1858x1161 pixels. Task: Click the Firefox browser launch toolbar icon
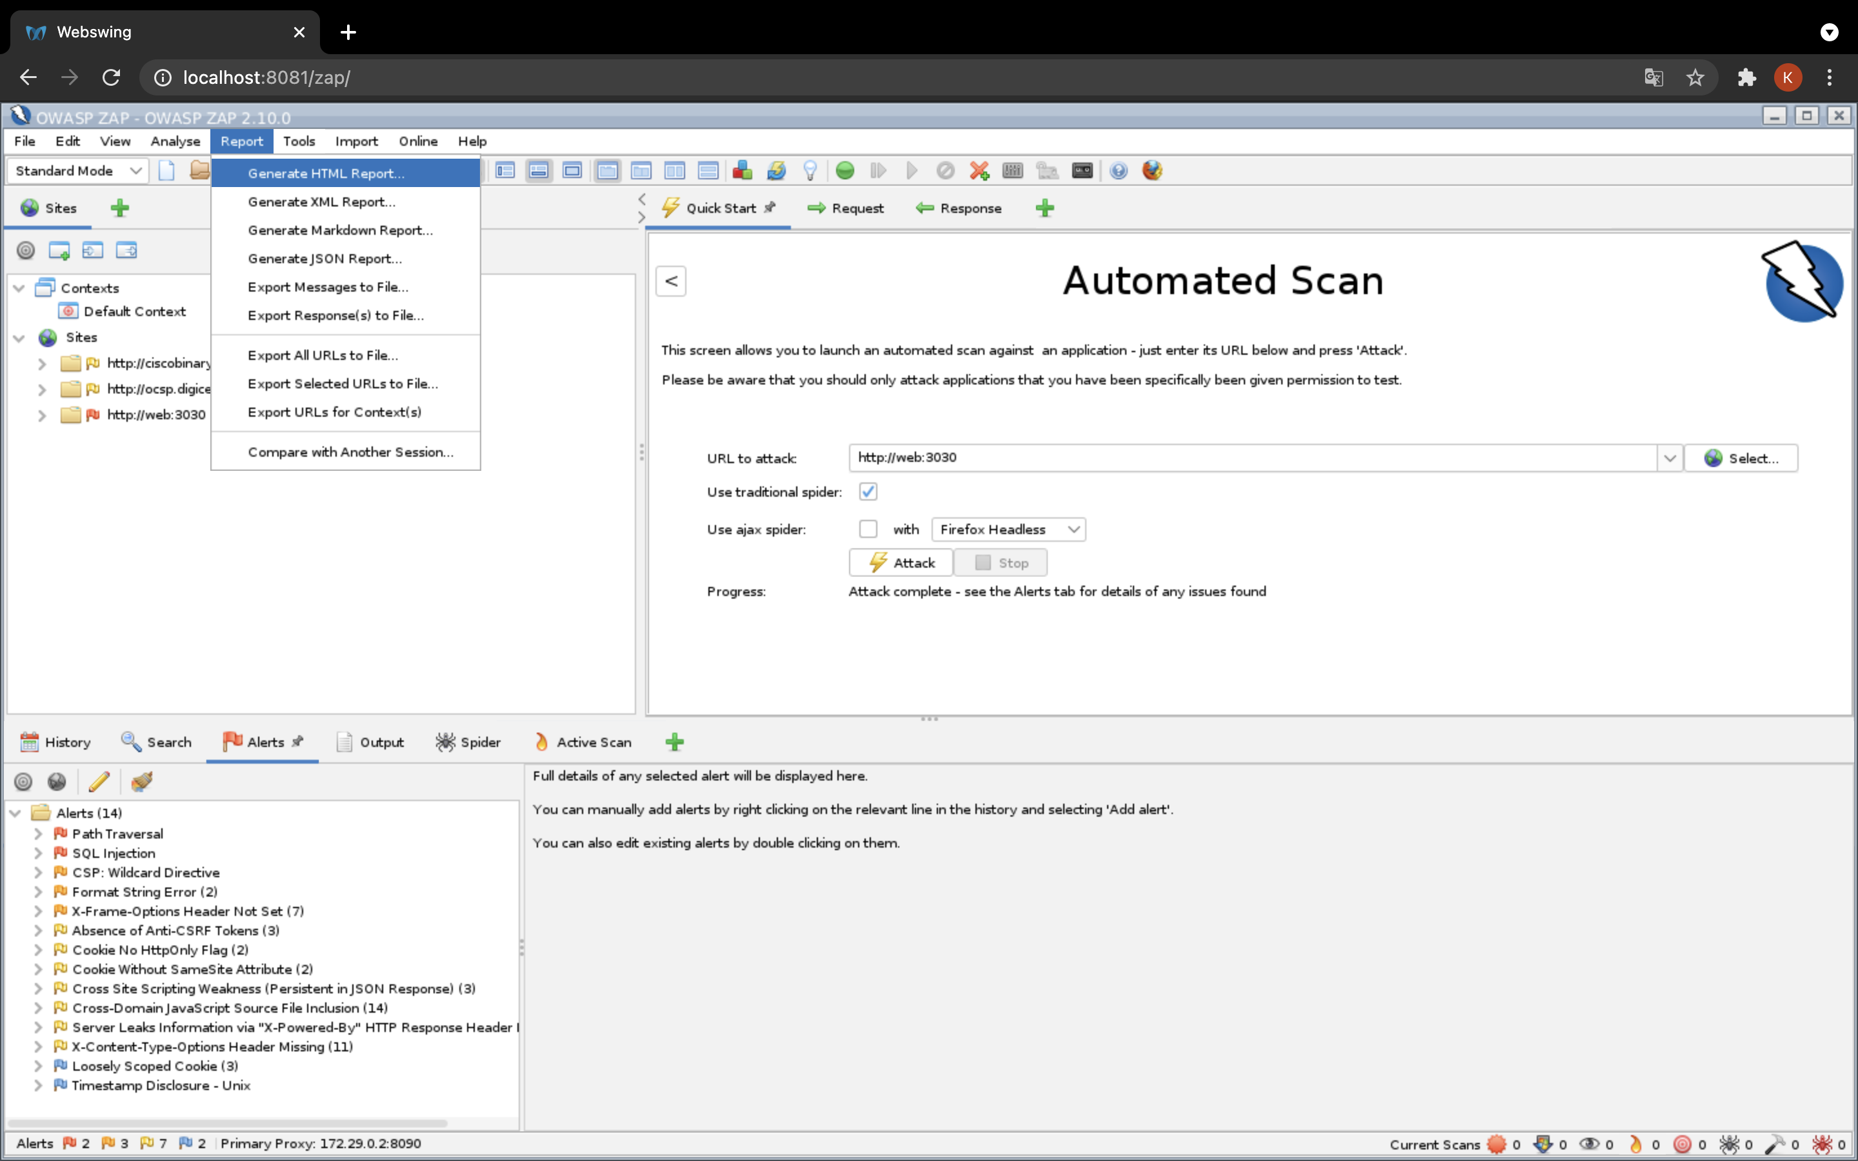pos(1152,170)
